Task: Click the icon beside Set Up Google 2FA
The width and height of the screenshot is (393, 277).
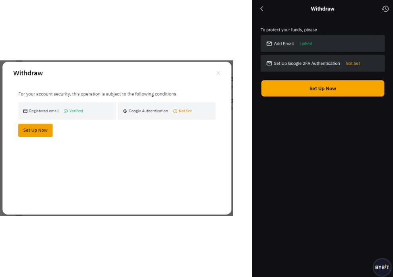Action: click(269, 64)
